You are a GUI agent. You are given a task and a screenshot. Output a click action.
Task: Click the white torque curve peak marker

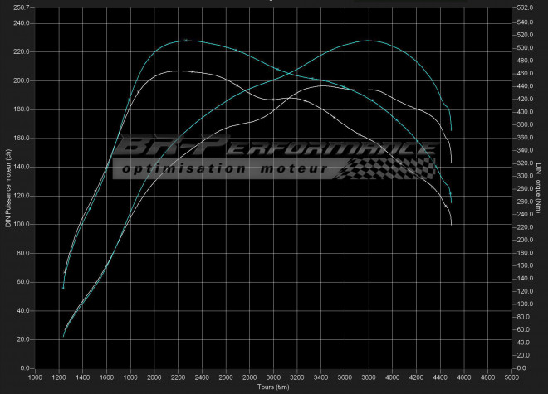(x=192, y=71)
